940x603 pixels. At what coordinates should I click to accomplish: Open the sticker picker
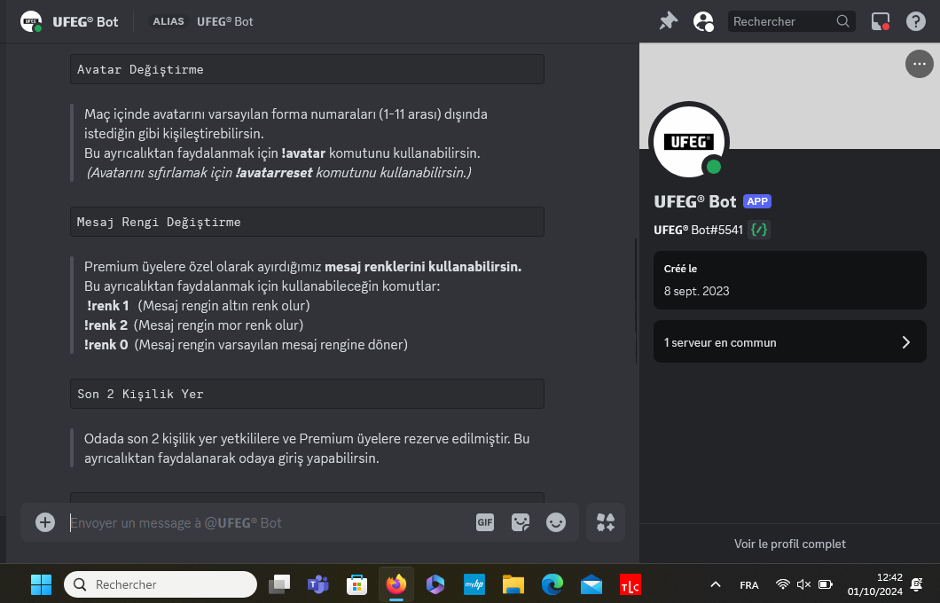(521, 522)
